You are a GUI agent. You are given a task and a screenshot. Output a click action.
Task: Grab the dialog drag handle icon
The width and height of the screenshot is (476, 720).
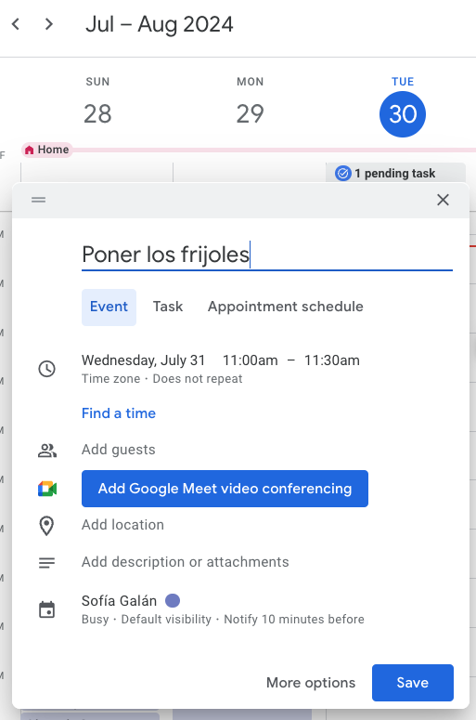click(39, 200)
